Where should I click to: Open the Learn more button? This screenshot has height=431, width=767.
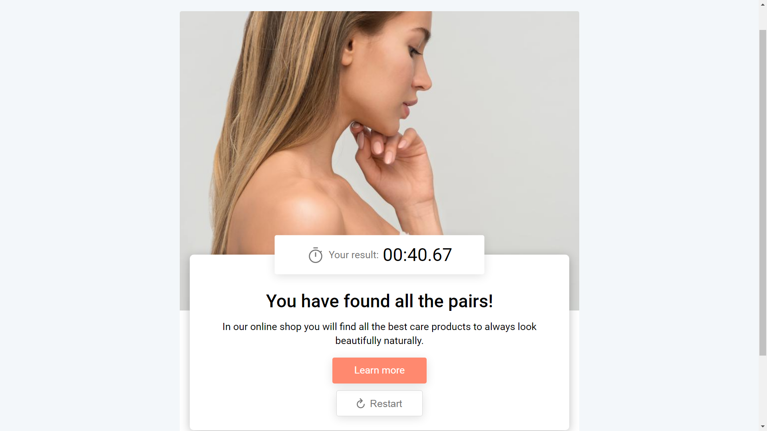pos(379,370)
